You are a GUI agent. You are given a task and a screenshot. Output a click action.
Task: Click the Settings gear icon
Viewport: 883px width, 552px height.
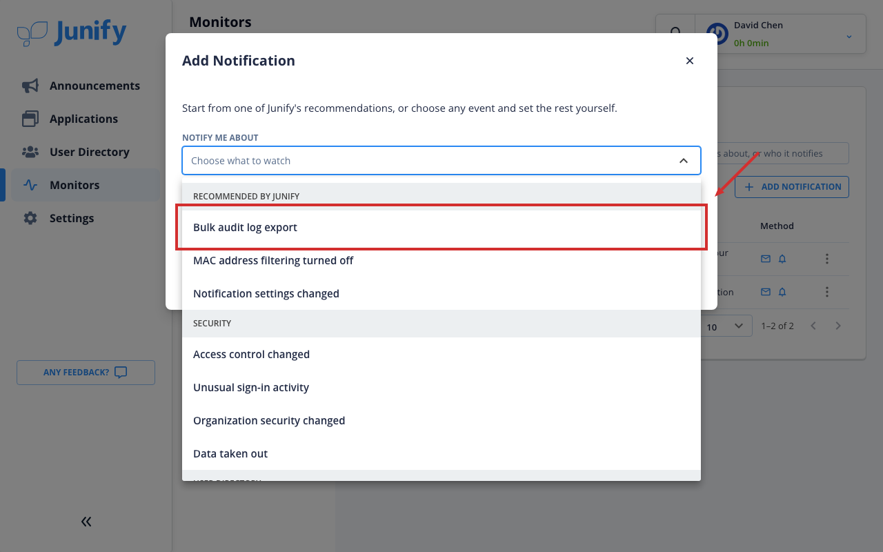[x=30, y=218]
